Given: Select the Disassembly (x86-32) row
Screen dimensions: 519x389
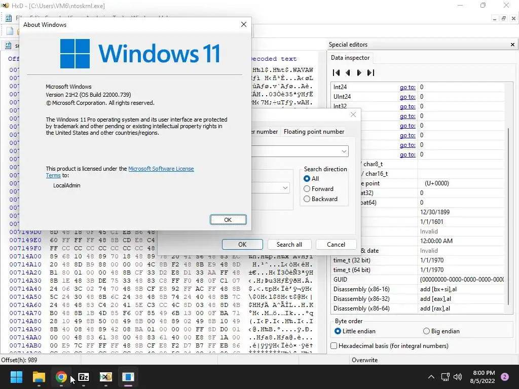Looking at the screenshot, I should coord(418,299).
